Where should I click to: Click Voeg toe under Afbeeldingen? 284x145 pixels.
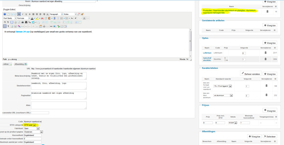[254, 136]
